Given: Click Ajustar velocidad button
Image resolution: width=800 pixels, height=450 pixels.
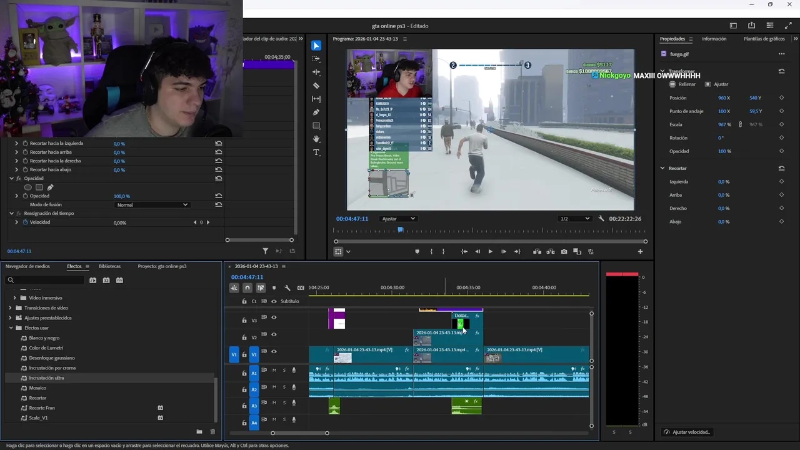Looking at the screenshot, I should 686,432.
